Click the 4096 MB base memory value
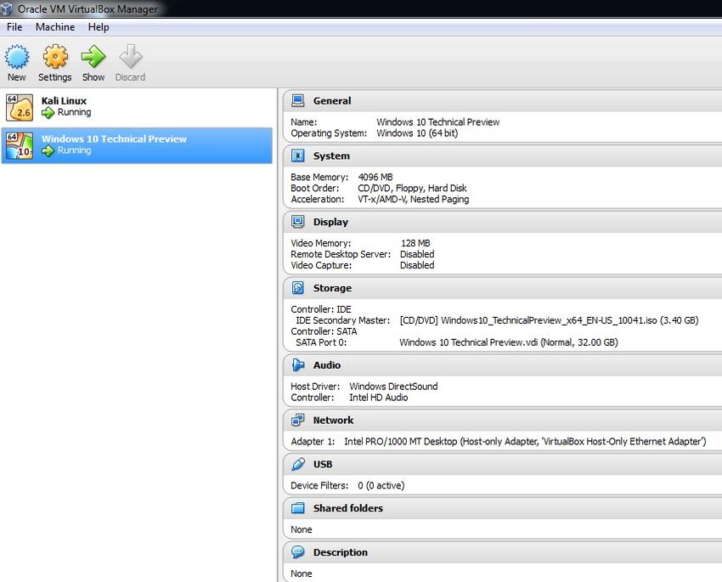Viewport: 722px width, 582px height. click(375, 178)
